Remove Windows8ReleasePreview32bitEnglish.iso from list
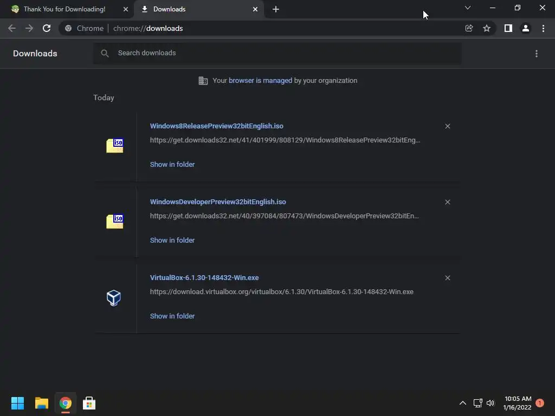Screen dimensions: 555x416 tap(448, 126)
